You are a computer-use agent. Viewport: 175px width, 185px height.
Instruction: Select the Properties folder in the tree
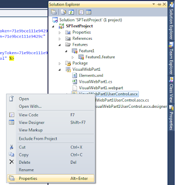tap(81, 32)
